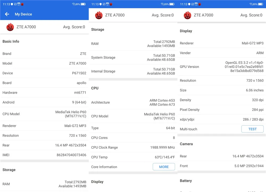This screenshot has height=192, width=266.
Task: Tap the Wi-Fi icon in middle screen status bar
Action: [162, 4]
